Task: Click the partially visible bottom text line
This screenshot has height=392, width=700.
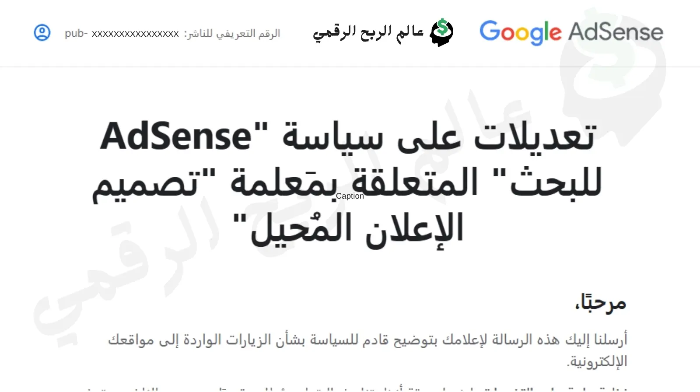Action: click(350, 388)
